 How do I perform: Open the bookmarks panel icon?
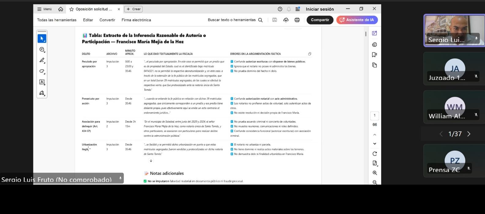click(x=374, y=55)
